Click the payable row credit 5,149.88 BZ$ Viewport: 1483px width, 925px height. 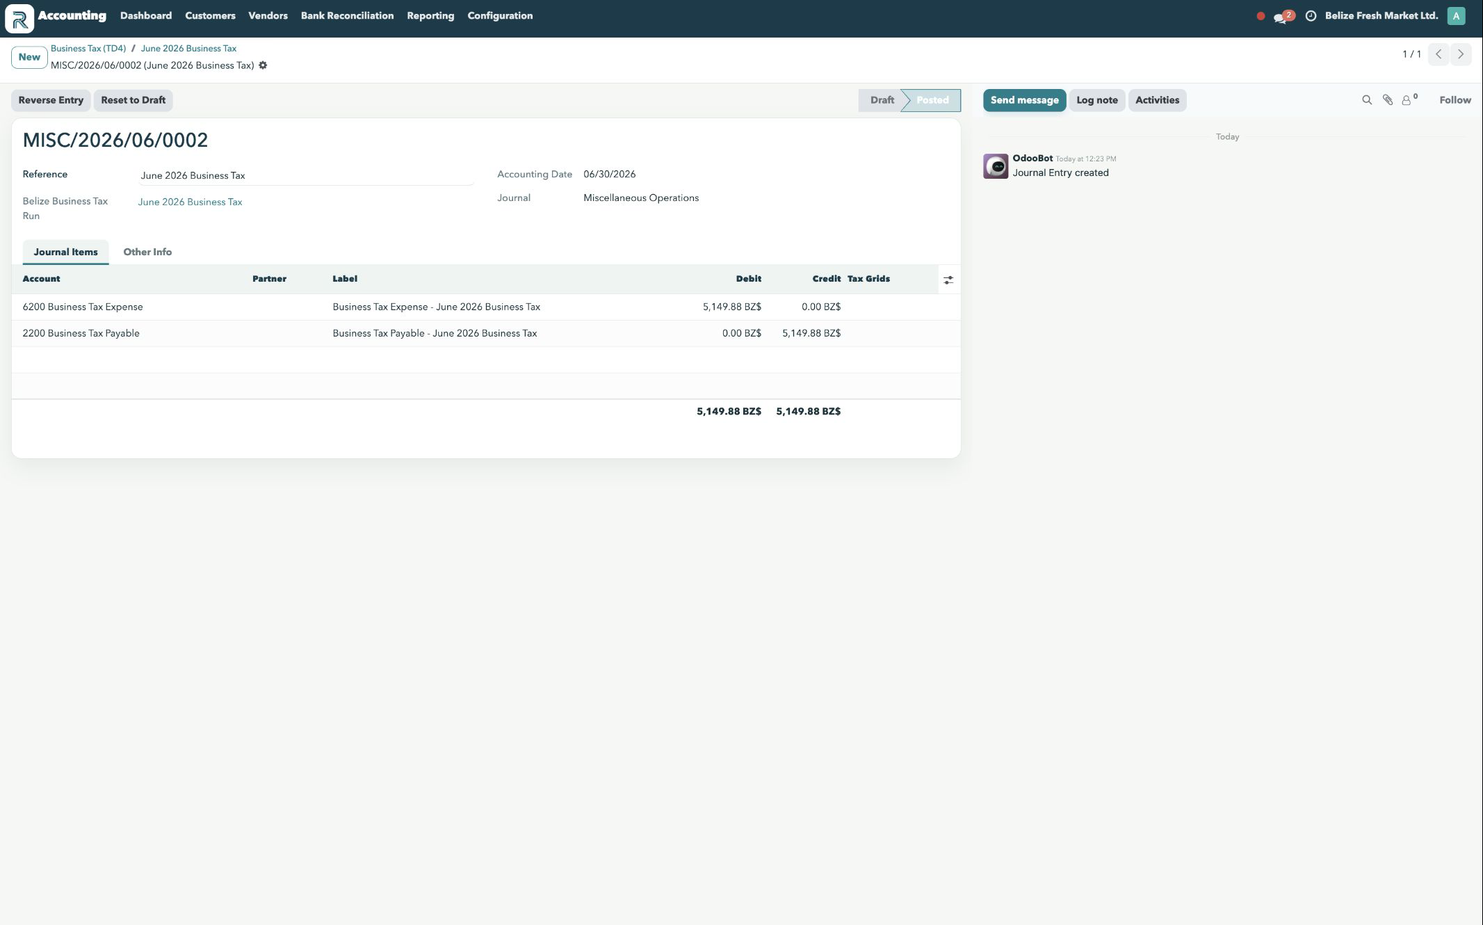pyautogui.click(x=811, y=334)
